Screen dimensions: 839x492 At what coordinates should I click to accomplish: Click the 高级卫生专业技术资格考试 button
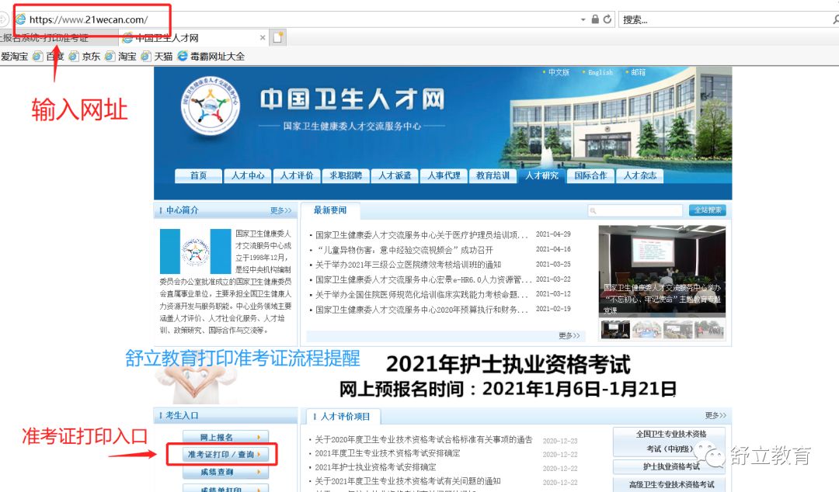(670, 484)
